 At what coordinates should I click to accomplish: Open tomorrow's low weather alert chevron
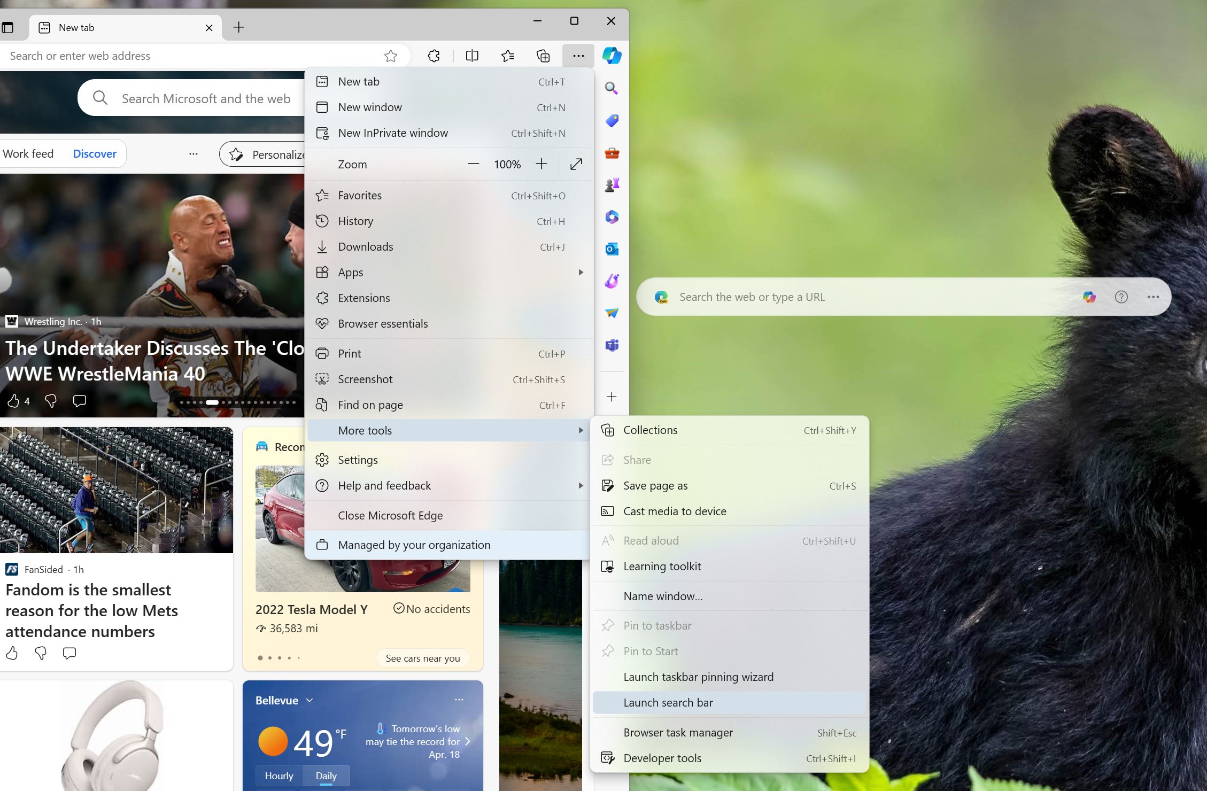467,741
